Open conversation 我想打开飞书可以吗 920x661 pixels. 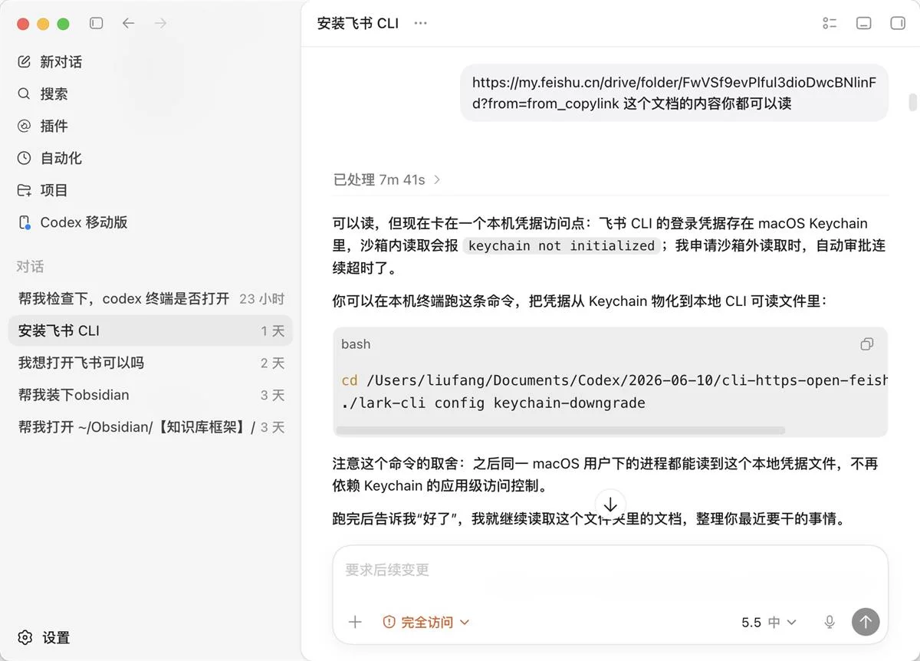pos(151,363)
